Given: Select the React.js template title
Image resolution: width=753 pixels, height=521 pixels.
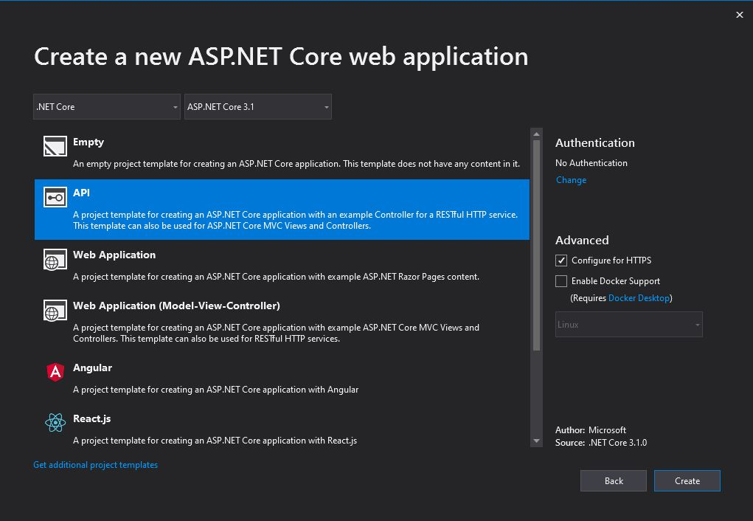Looking at the screenshot, I should 91,418.
